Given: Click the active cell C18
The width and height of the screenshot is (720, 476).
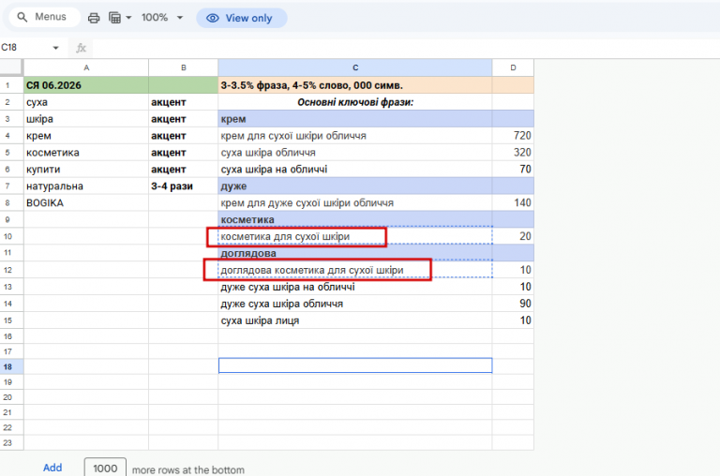Looking at the screenshot, I should tap(355, 365).
